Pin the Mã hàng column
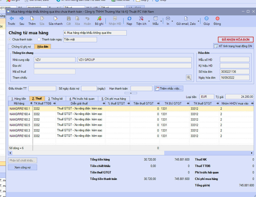 click(31, 104)
